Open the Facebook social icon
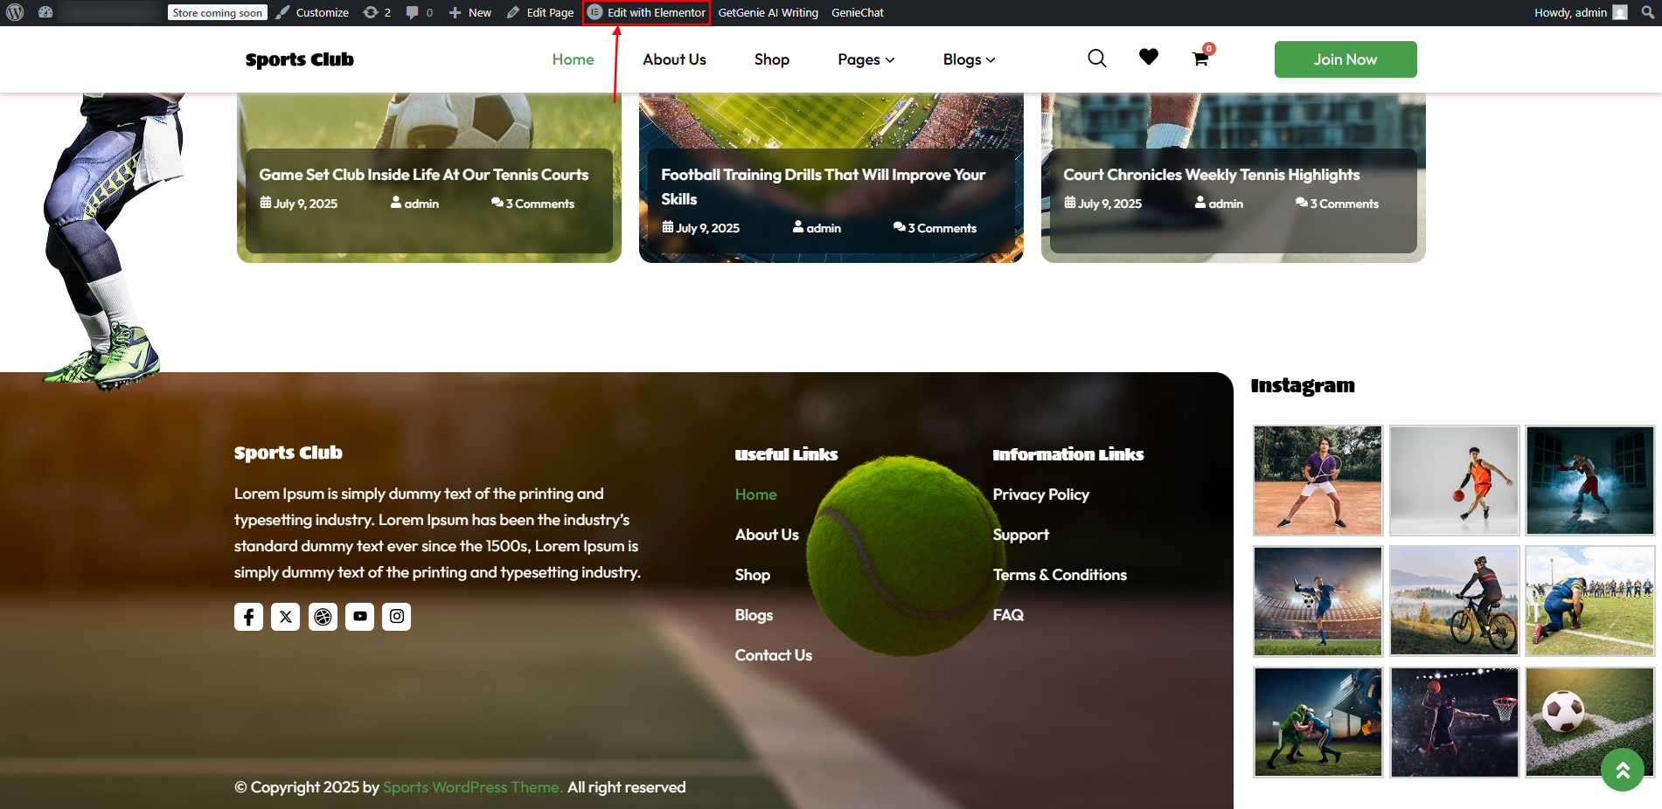This screenshot has width=1662, height=809. click(x=248, y=617)
